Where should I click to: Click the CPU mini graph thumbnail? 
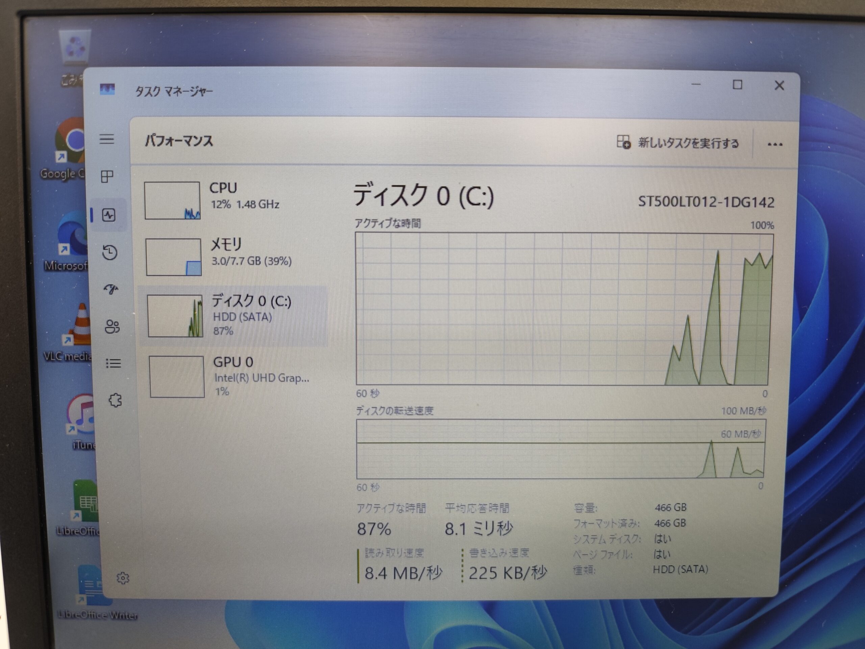tap(172, 200)
